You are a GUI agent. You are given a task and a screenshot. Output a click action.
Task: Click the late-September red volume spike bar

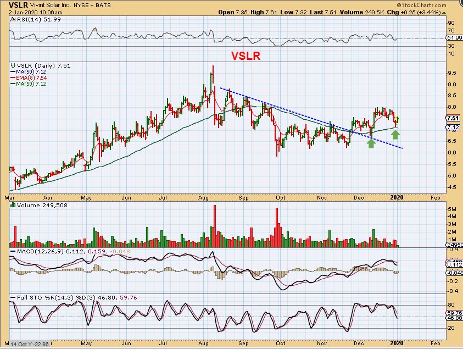(277, 228)
